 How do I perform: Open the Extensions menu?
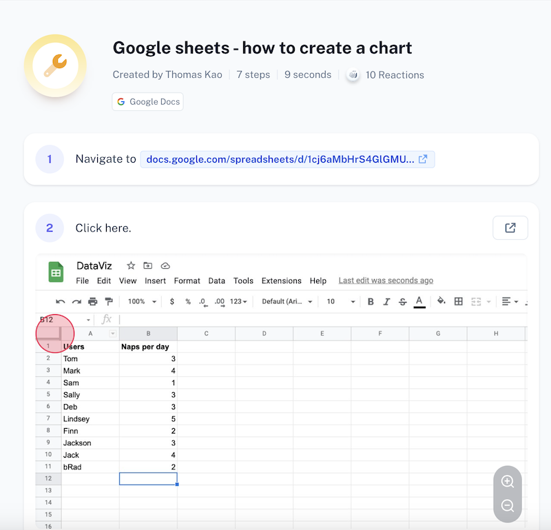[x=282, y=281]
